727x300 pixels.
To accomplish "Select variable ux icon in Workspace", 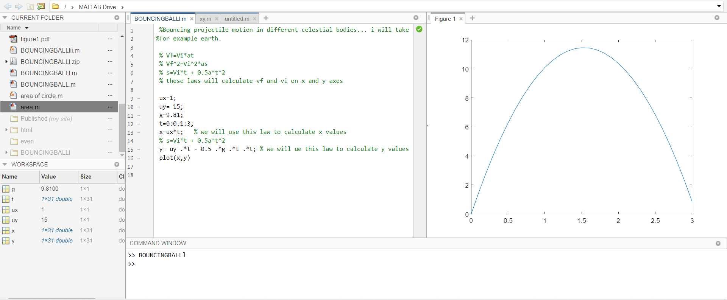I will 6,210.
